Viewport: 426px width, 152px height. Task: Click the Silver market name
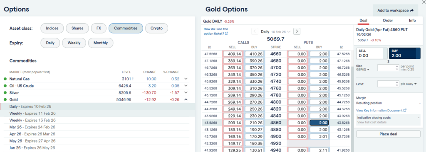(14, 92)
